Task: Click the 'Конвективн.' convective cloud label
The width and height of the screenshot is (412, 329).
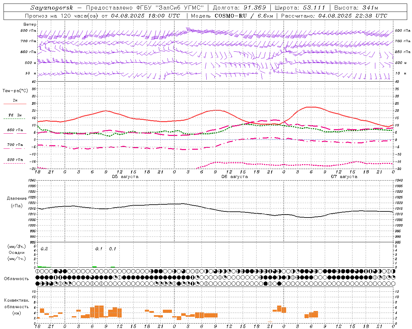Action: pyautogui.click(x=16, y=300)
